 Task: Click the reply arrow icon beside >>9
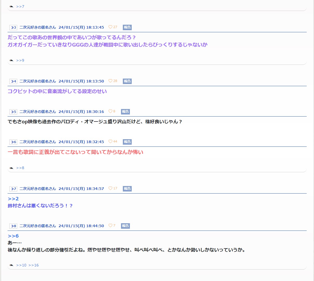pyautogui.click(x=11, y=60)
